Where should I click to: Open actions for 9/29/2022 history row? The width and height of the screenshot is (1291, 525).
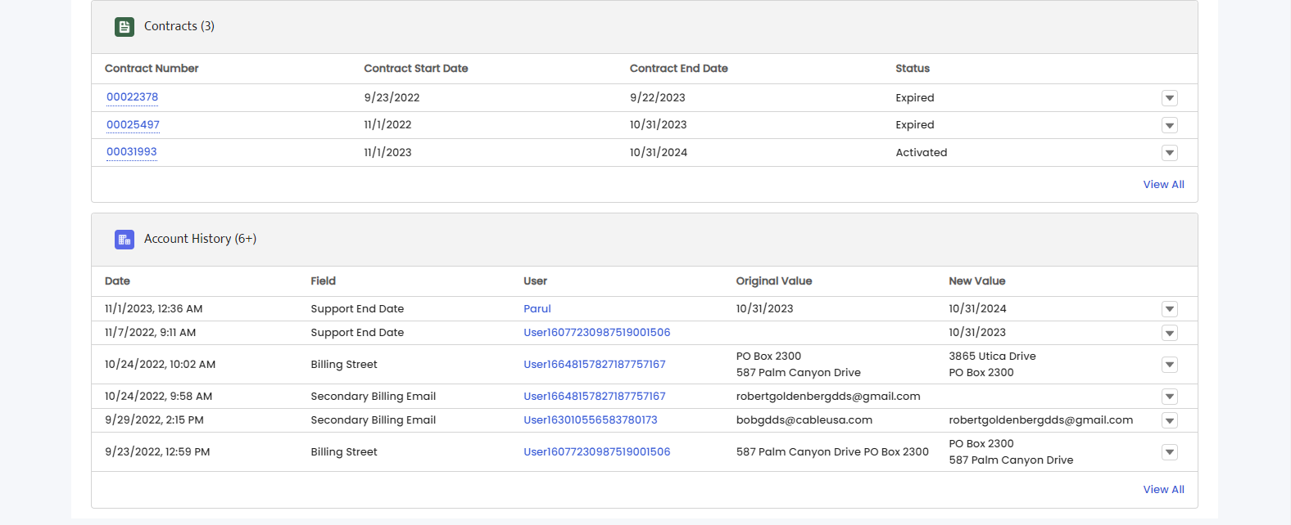point(1170,420)
